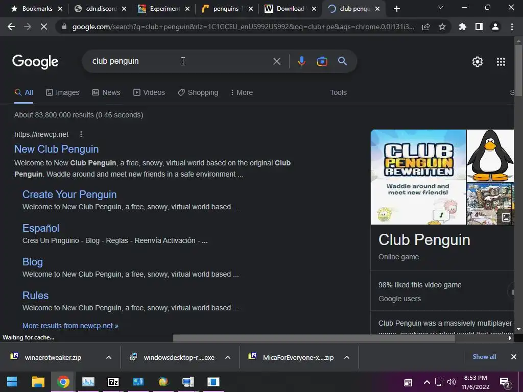The image size is (523, 392).
Task: Switch to News results tab
Action: point(106,92)
